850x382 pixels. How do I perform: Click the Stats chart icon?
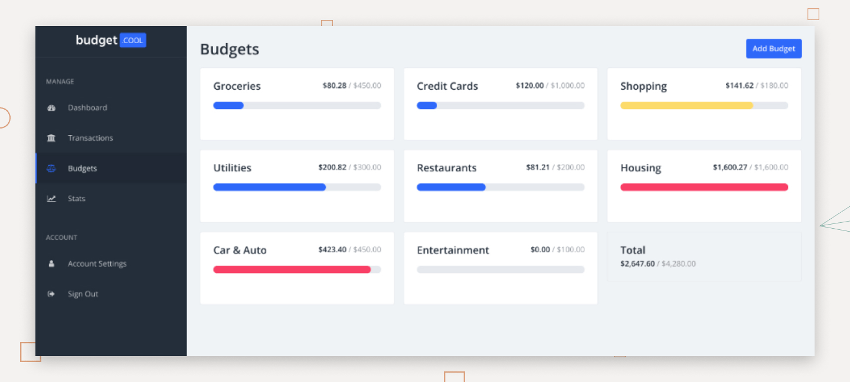tap(51, 199)
